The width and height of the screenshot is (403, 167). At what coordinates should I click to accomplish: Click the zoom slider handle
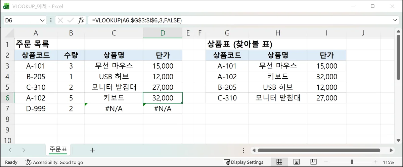[x=352, y=162]
